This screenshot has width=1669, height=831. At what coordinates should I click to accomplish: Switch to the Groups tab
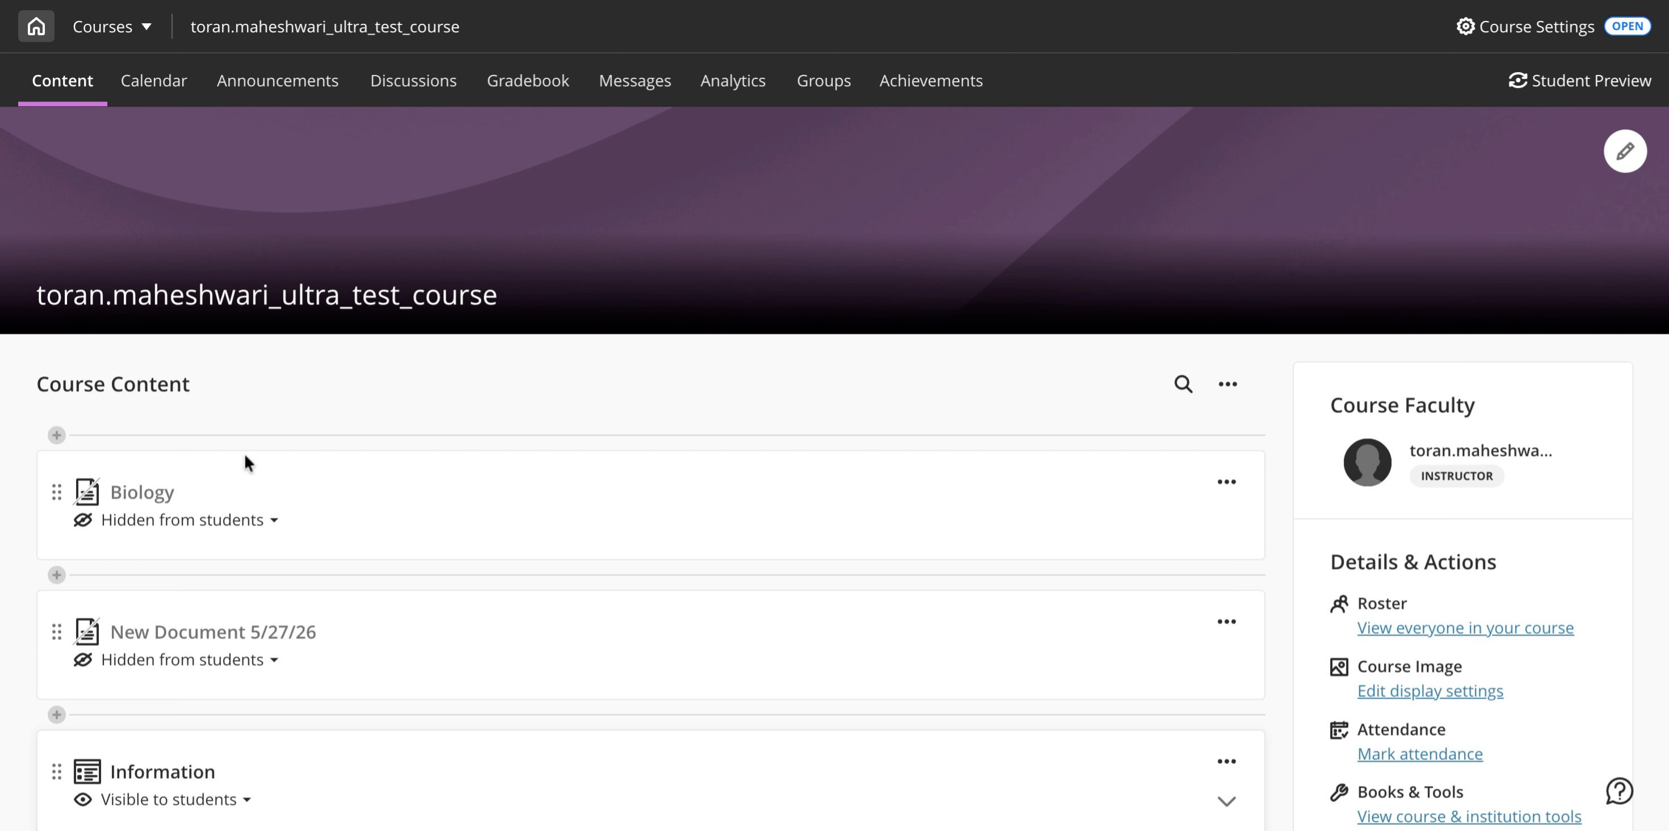[x=824, y=81]
